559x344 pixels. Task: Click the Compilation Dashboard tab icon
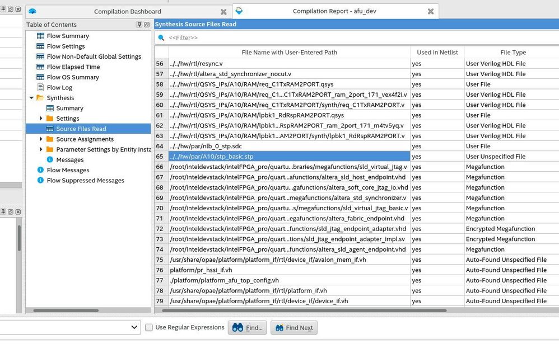[32, 11]
